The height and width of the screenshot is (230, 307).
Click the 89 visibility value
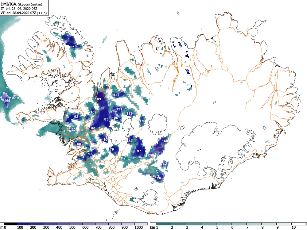(x=99, y=99)
